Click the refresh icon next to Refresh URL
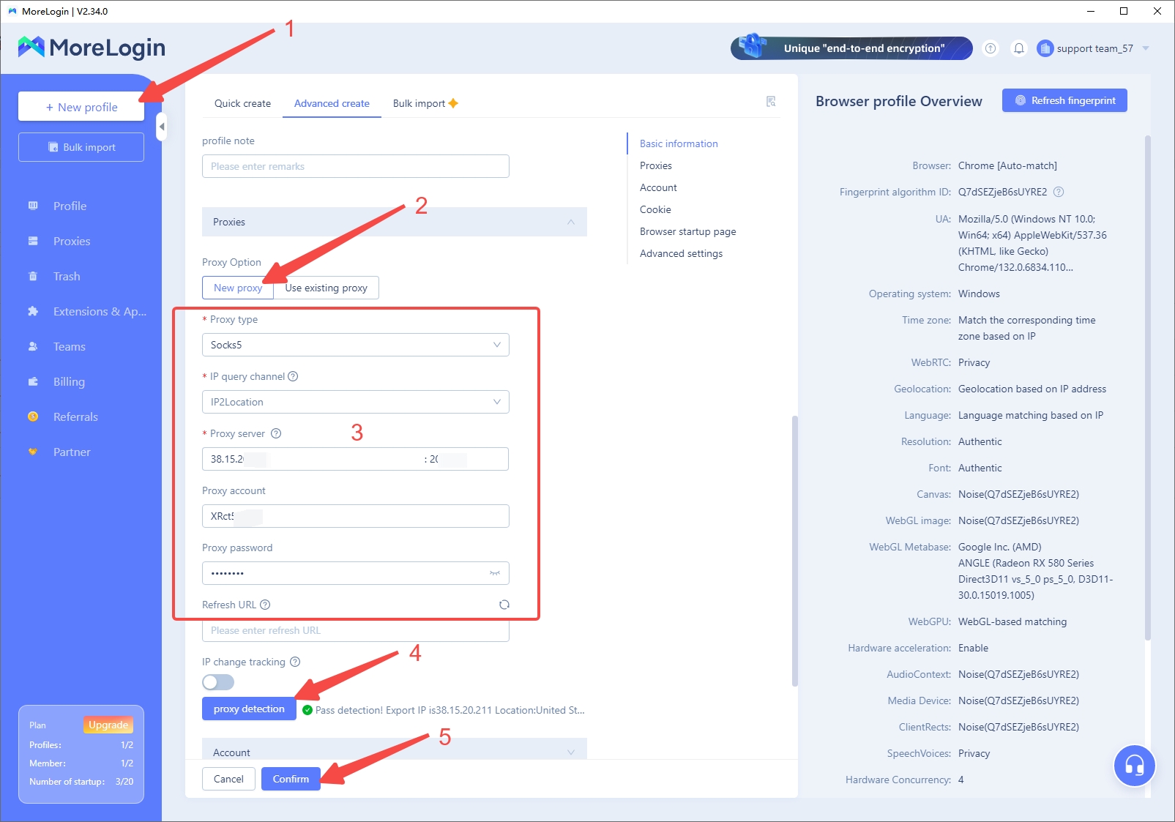The width and height of the screenshot is (1175, 822). coord(504,605)
